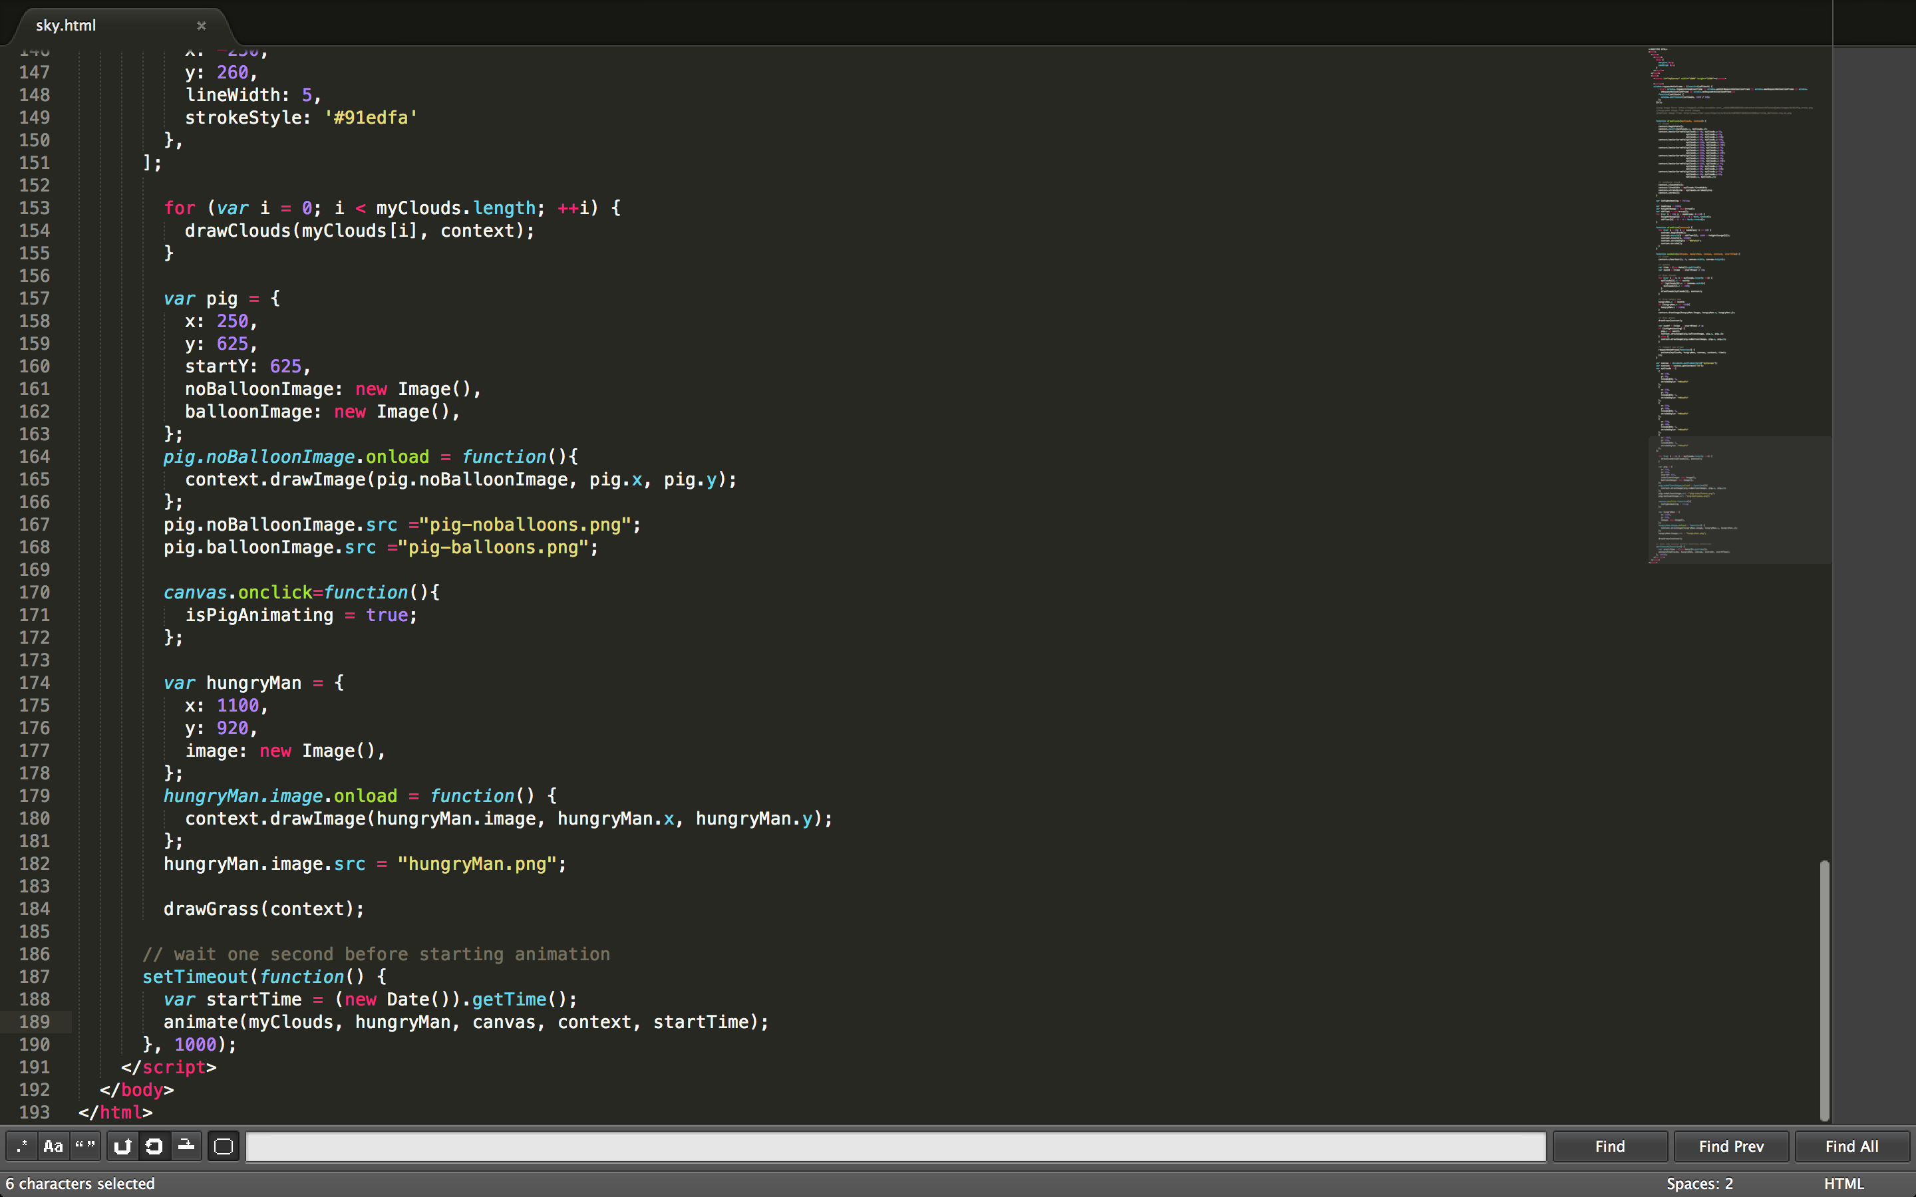
Task: Click the closing '</script>' tag
Action: (x=168, y=1067)
